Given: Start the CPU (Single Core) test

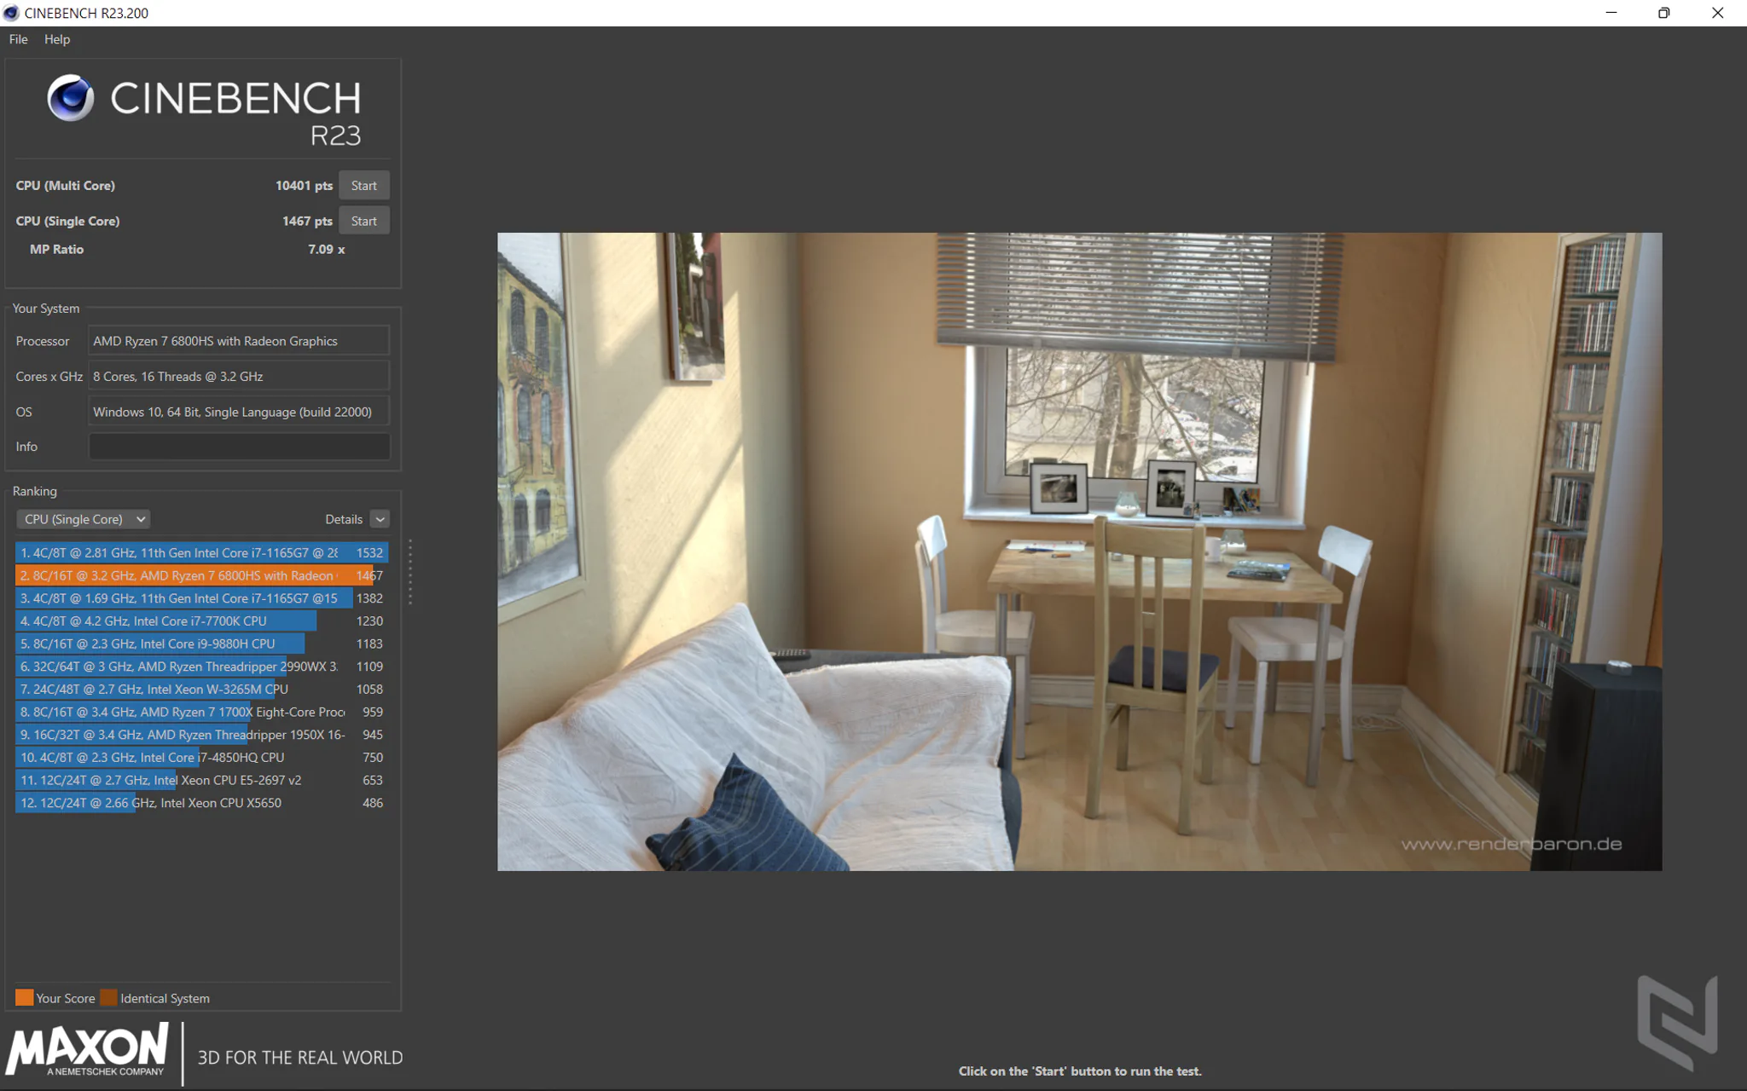Looking at the screenshot, I should (364, 221).
